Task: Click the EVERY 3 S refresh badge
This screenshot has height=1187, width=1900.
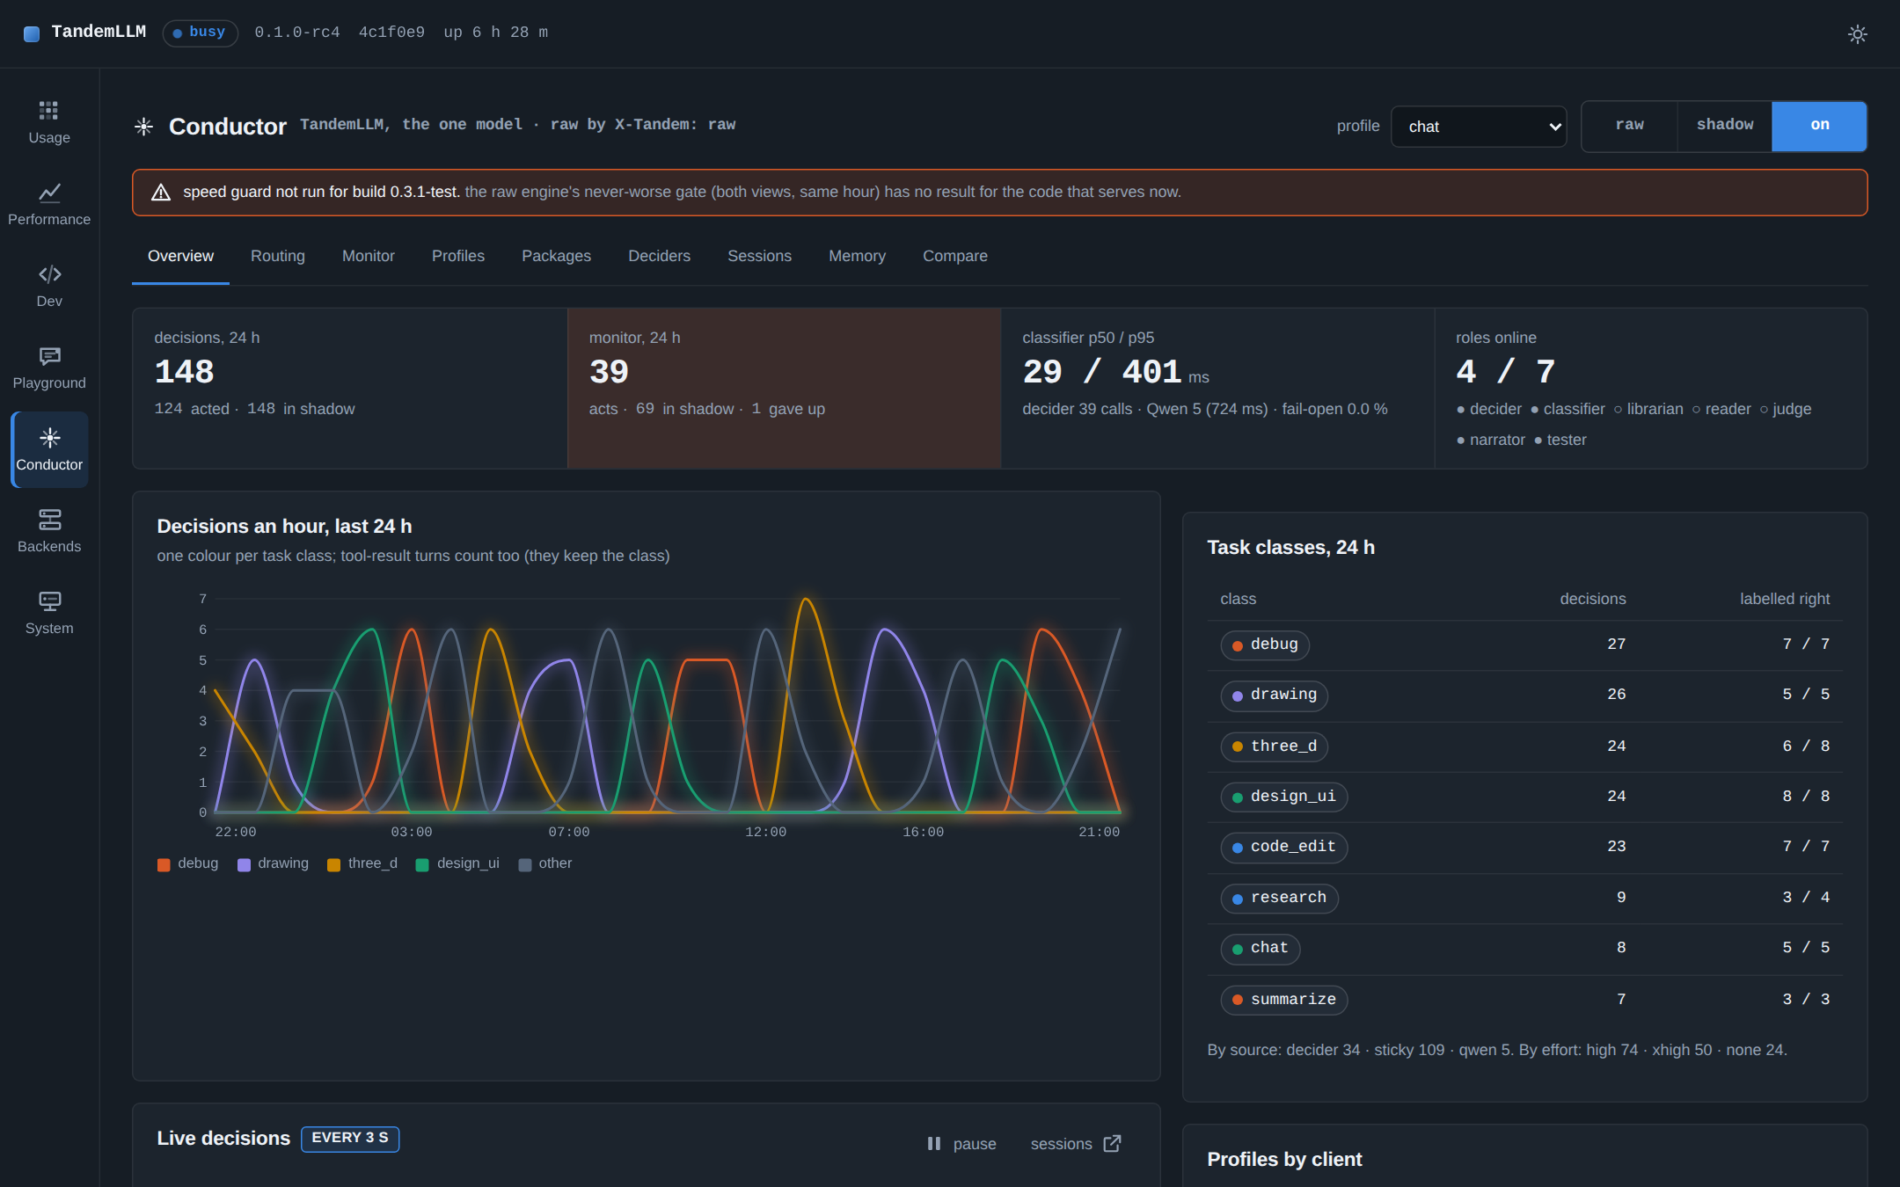Action: coord(350,1138)
